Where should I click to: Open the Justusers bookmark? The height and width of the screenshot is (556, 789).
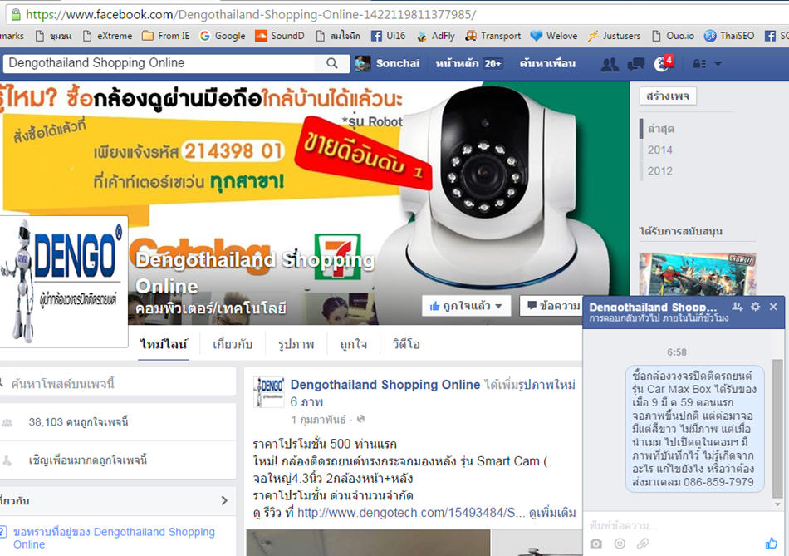click(x=614, y=36)
